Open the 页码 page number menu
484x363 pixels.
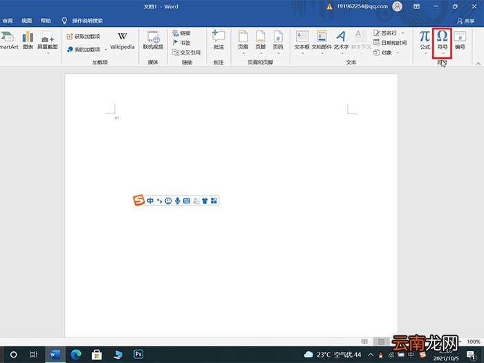pyautogui.click(x=278, y=41)
